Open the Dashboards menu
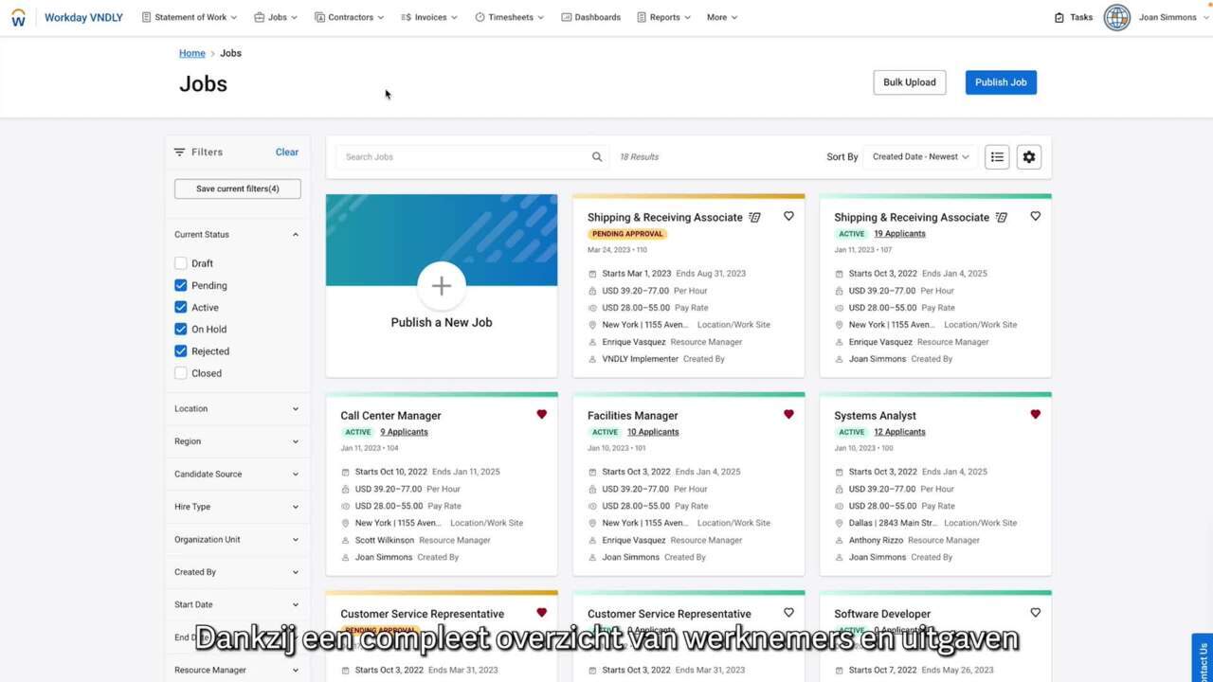 591,16
